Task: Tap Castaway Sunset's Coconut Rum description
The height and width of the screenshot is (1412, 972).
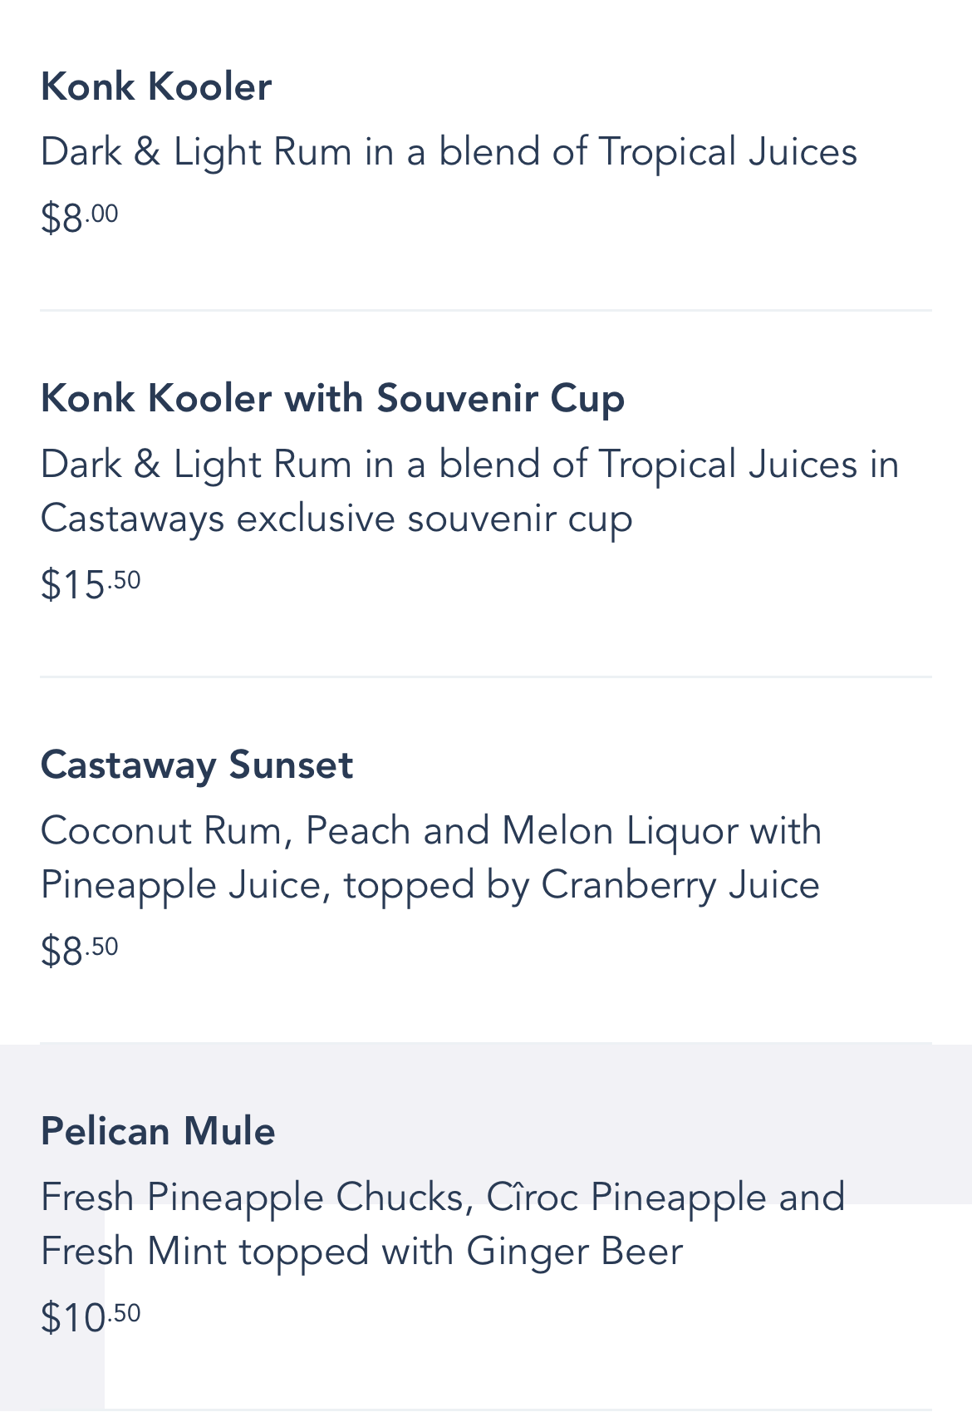Action: pos(431,858)
